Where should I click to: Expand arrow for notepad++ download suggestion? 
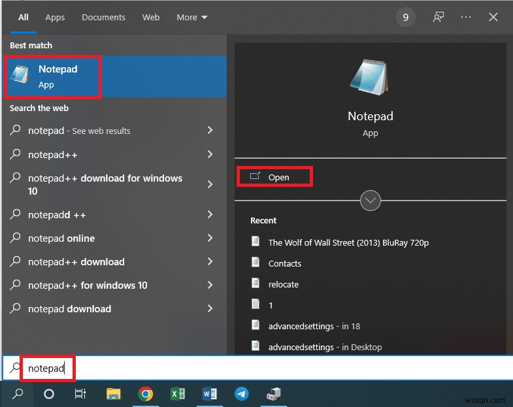pos(210,261)
